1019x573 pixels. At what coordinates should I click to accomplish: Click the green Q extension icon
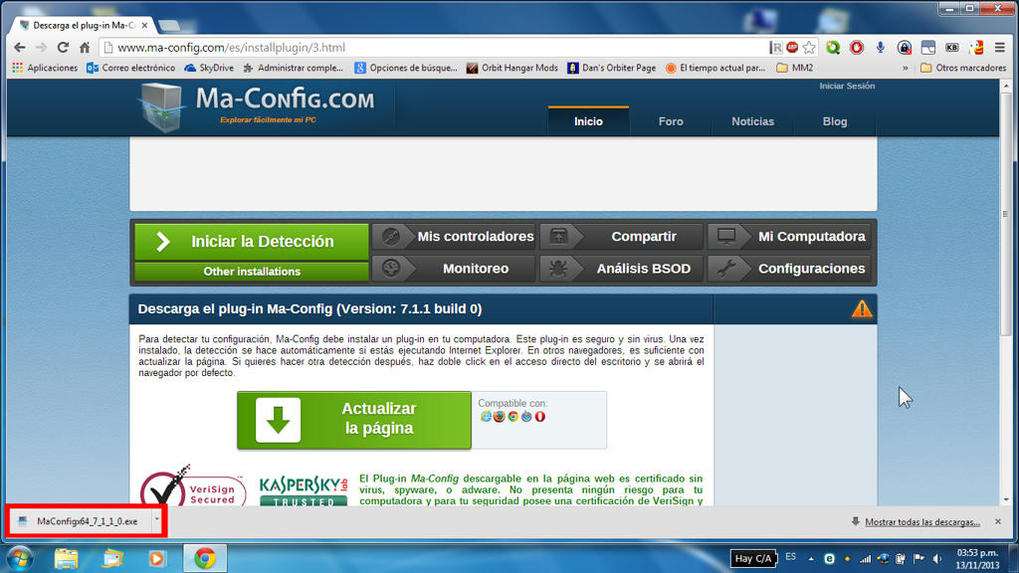click(x=833, y=48)
